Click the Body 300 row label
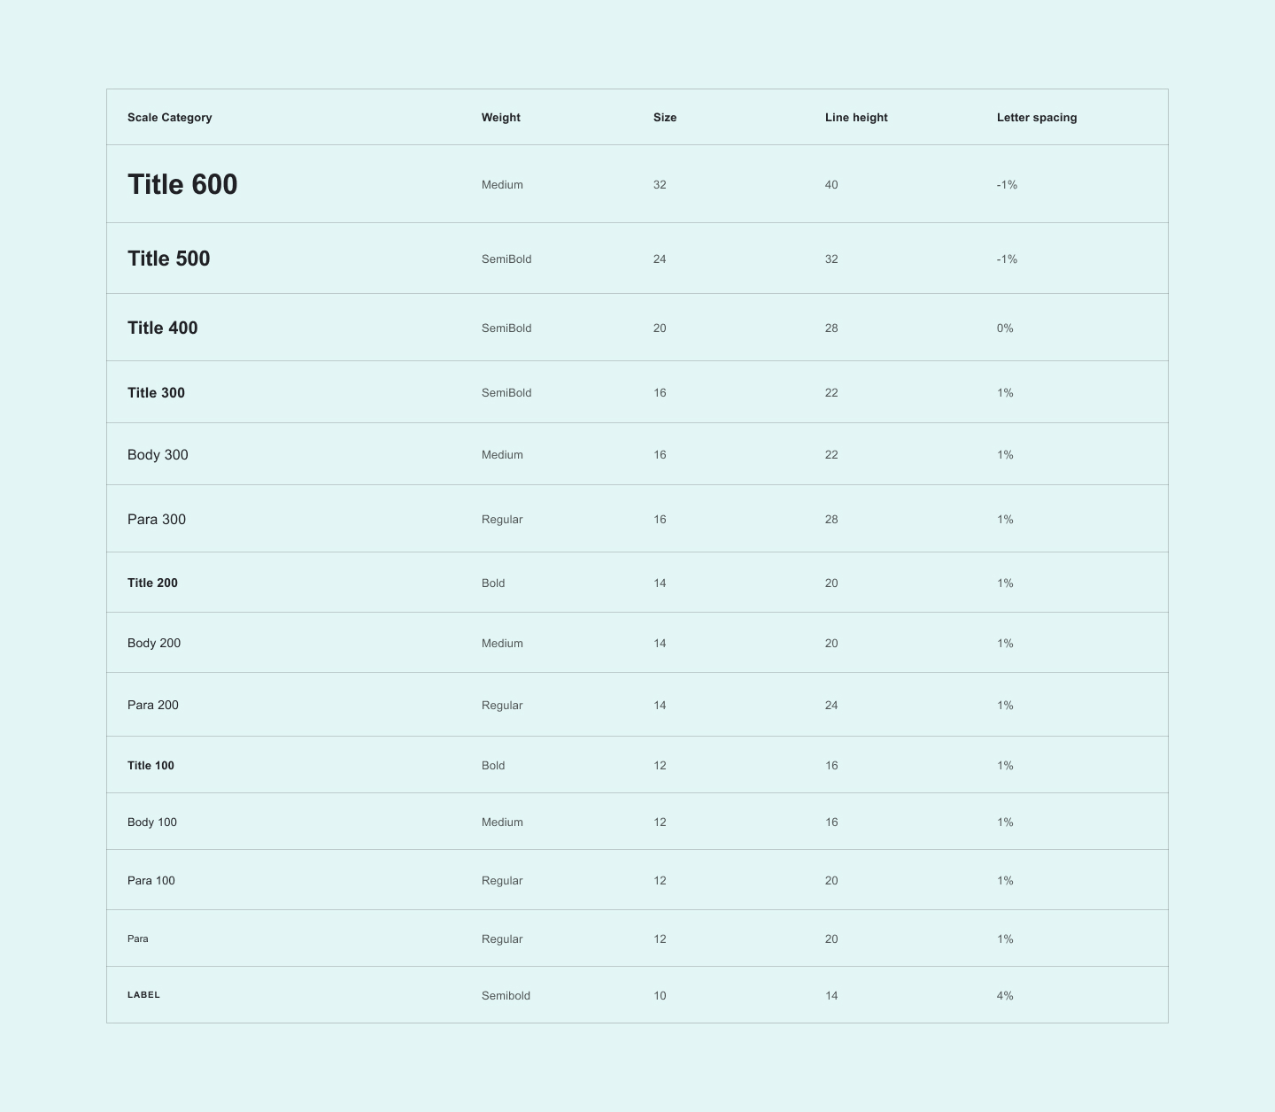 click(158, 455)
